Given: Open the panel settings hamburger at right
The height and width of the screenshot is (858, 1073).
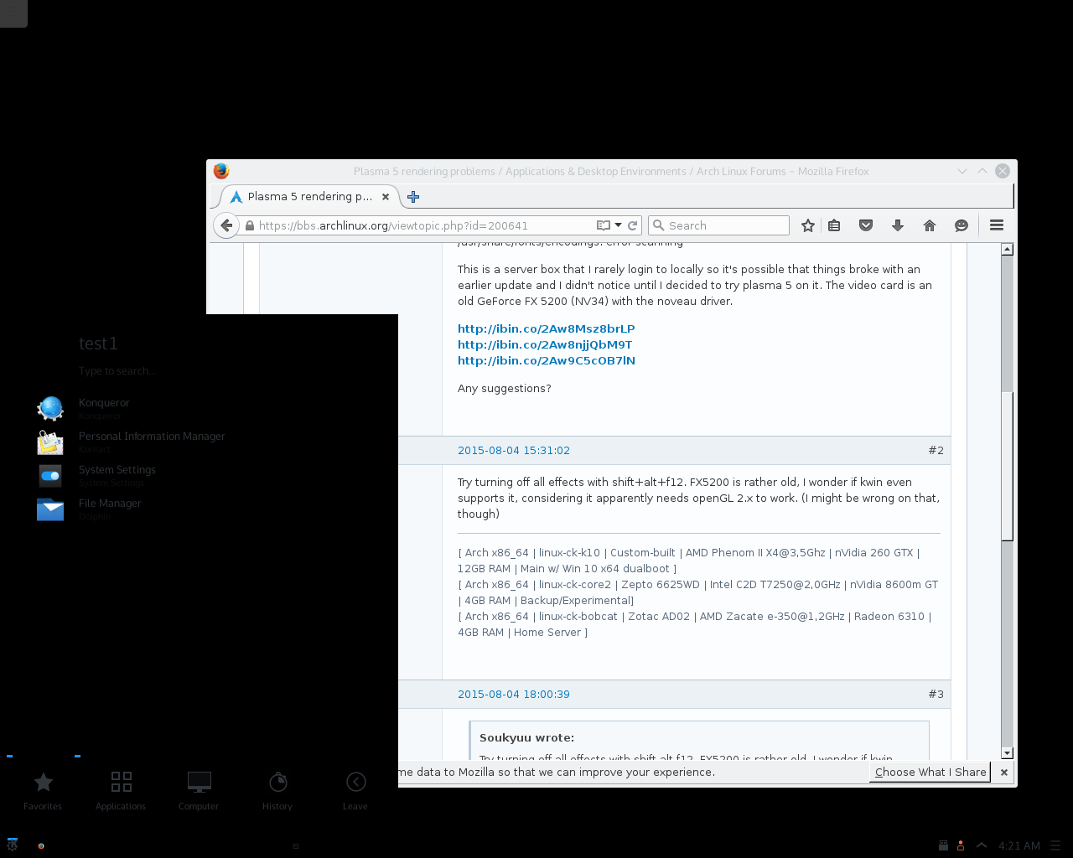Looking at the screenshot, I should [x=1055, y=845].
